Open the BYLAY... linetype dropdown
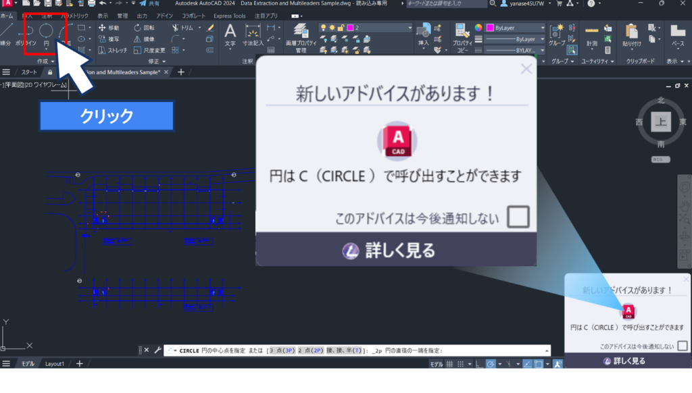692x393 pixels. pyautogui.click(x=515, y=50)
